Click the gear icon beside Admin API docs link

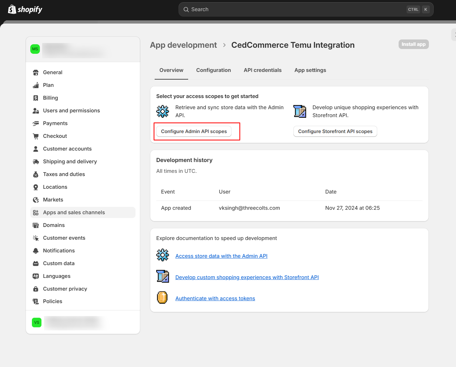coord(163,255)
